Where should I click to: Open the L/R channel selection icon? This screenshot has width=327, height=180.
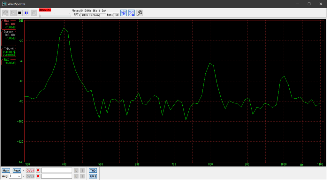tap(124, 13)
